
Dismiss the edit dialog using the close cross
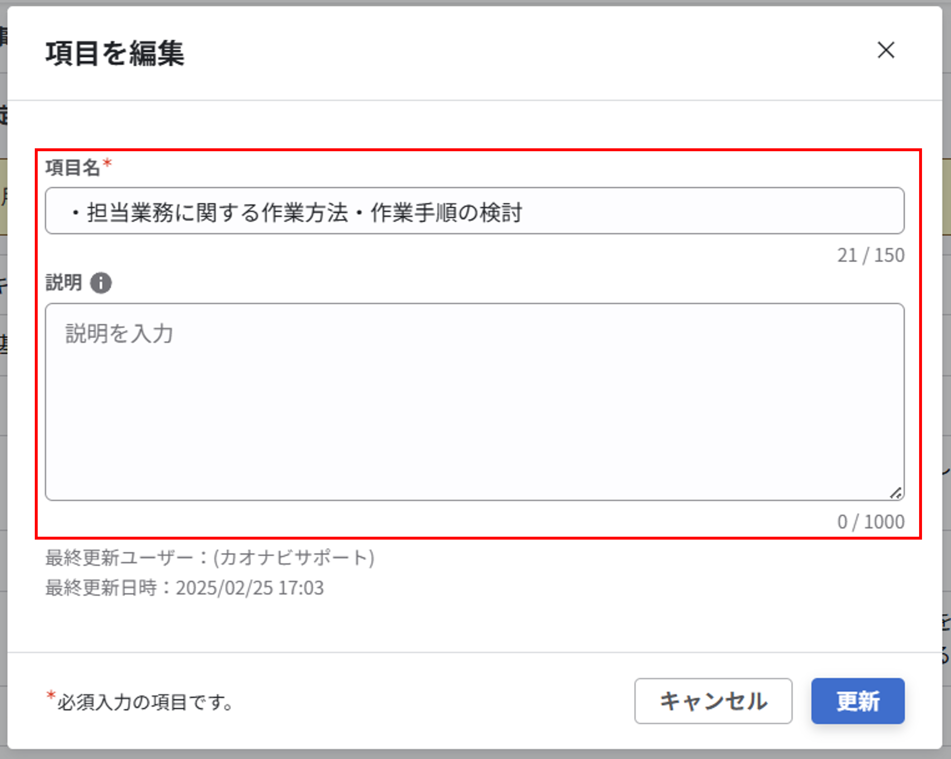click(x=886, y=51)
